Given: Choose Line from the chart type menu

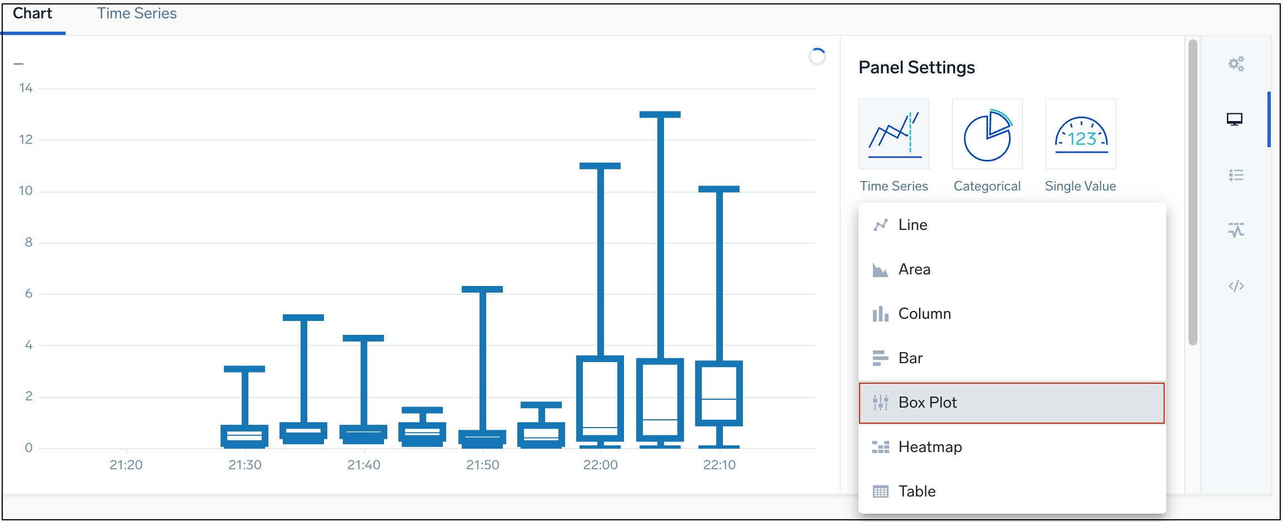Looking at the screenshot, I should click(912, 224).
